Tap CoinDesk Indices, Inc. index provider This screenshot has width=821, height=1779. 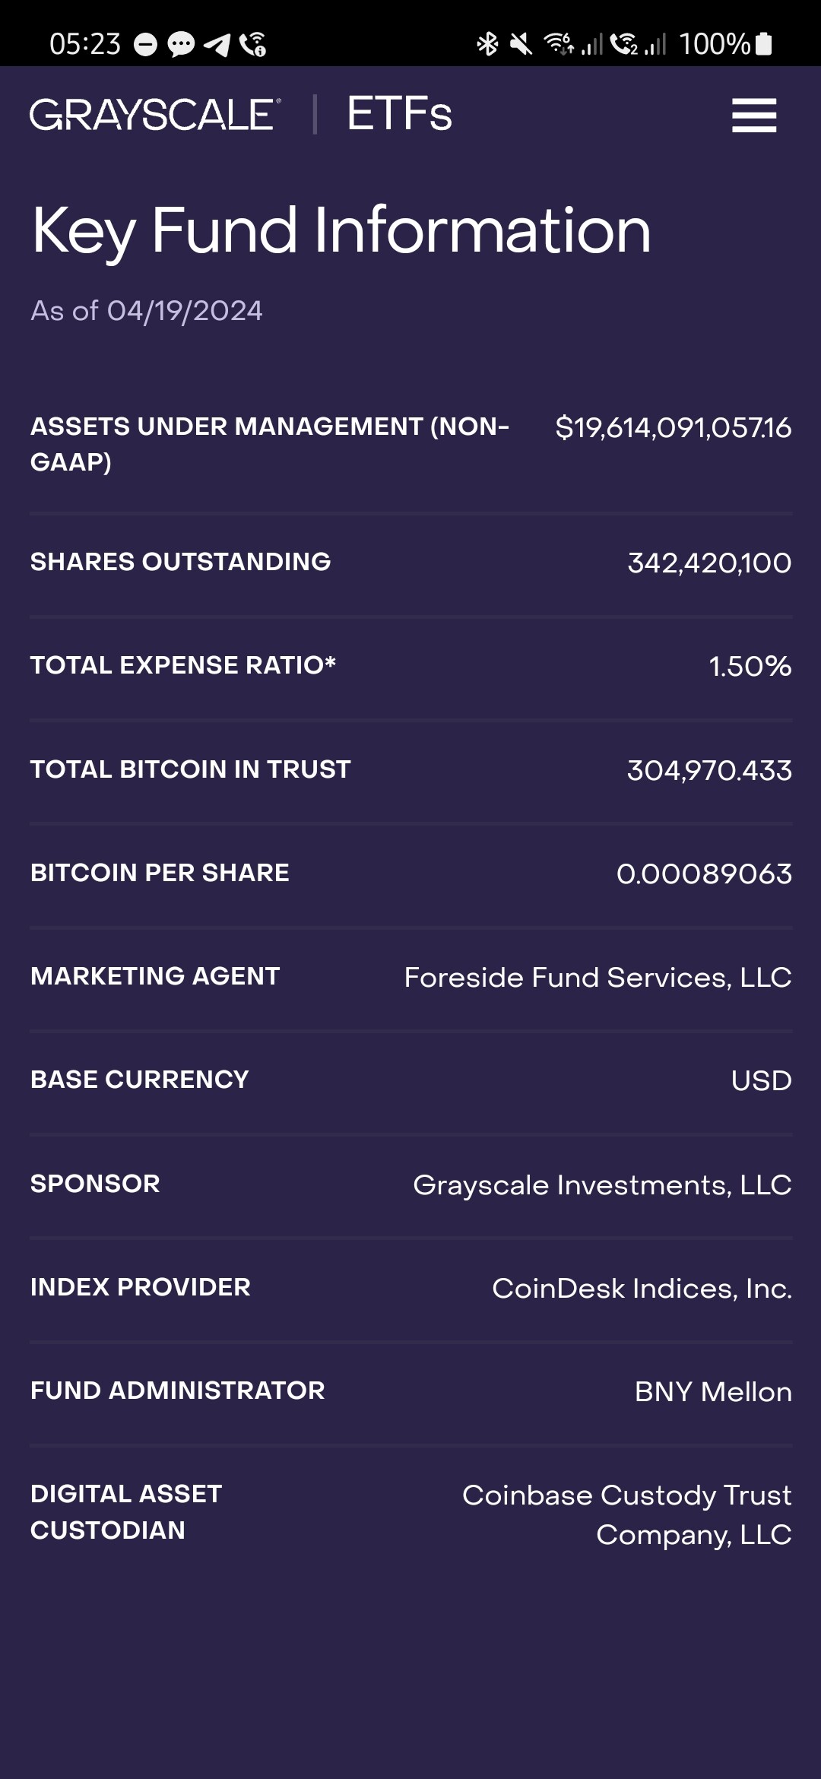click(642, 1289)
